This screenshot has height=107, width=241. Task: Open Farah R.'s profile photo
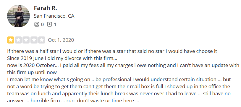click(18, 16)
